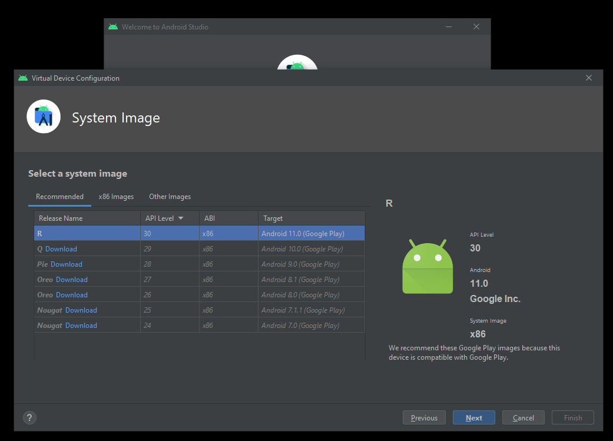Click the Android Studio logo in header
The image size is (613, 441).
(x=44, y=117)
